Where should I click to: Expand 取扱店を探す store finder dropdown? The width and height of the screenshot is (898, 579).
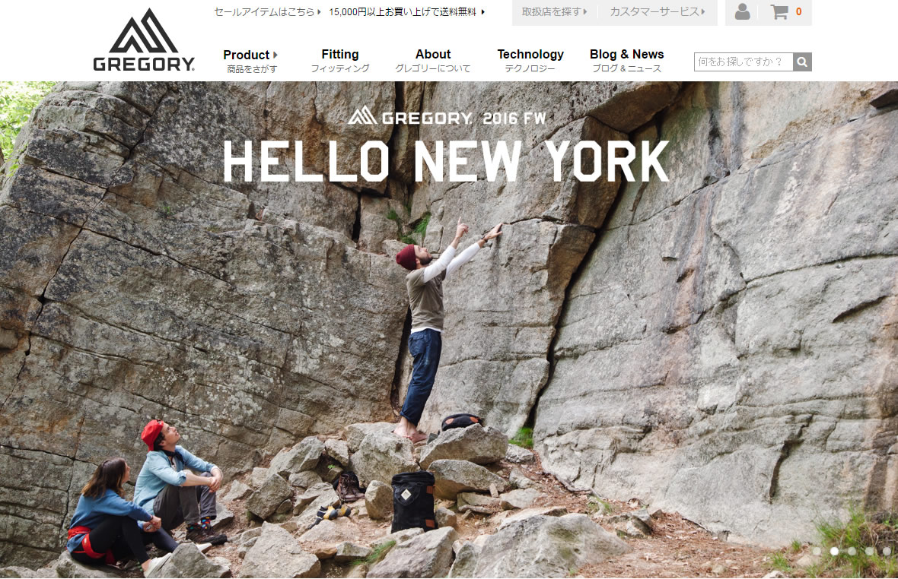pos(555,12)
